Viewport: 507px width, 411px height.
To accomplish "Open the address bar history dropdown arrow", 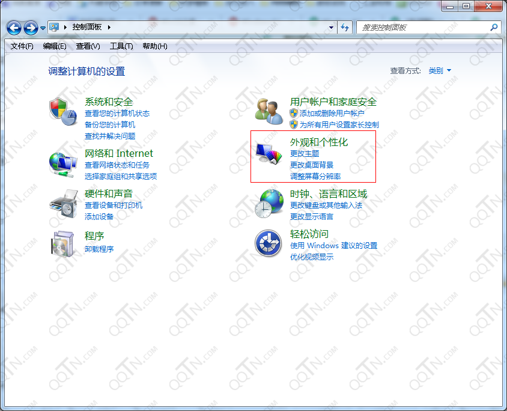I will (331, 28).
